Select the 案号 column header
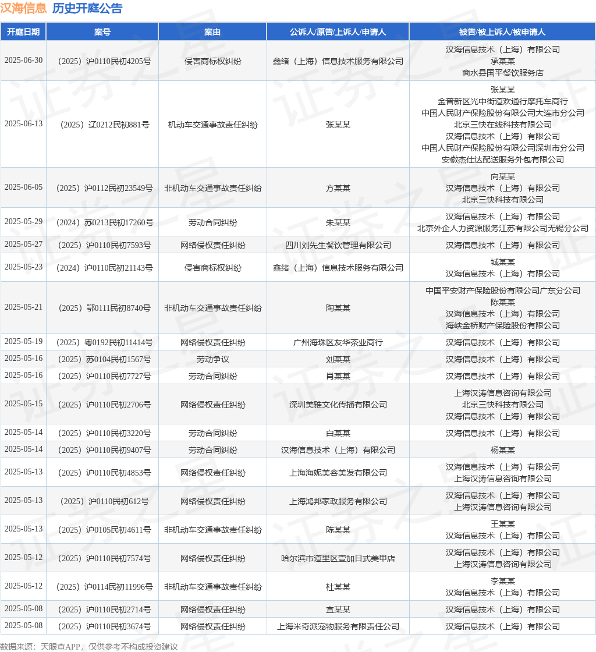The image size is (596, 652). tap(102, 32)
